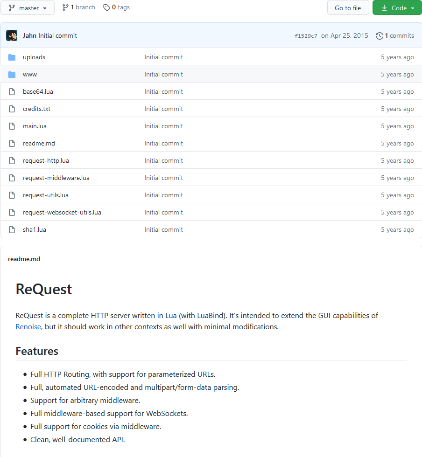
Task: Click the request-utils.lua file icon
Action: [12, 195]
